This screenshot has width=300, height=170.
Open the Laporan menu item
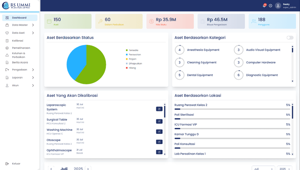coord(18,77)
